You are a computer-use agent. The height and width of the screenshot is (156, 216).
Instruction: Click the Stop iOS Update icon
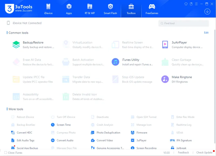tap(116, 79)
